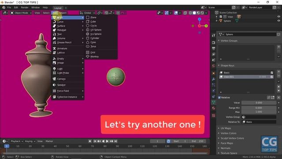Screen dimensions: 282x159
Task: Select Sphere in the outliner
Action: pyautogui.click(x=227, y=21)
